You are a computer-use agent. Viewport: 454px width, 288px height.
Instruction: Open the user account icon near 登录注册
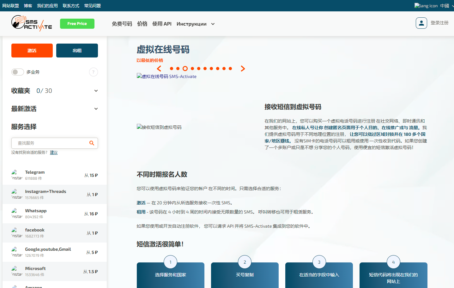[421, 23]
